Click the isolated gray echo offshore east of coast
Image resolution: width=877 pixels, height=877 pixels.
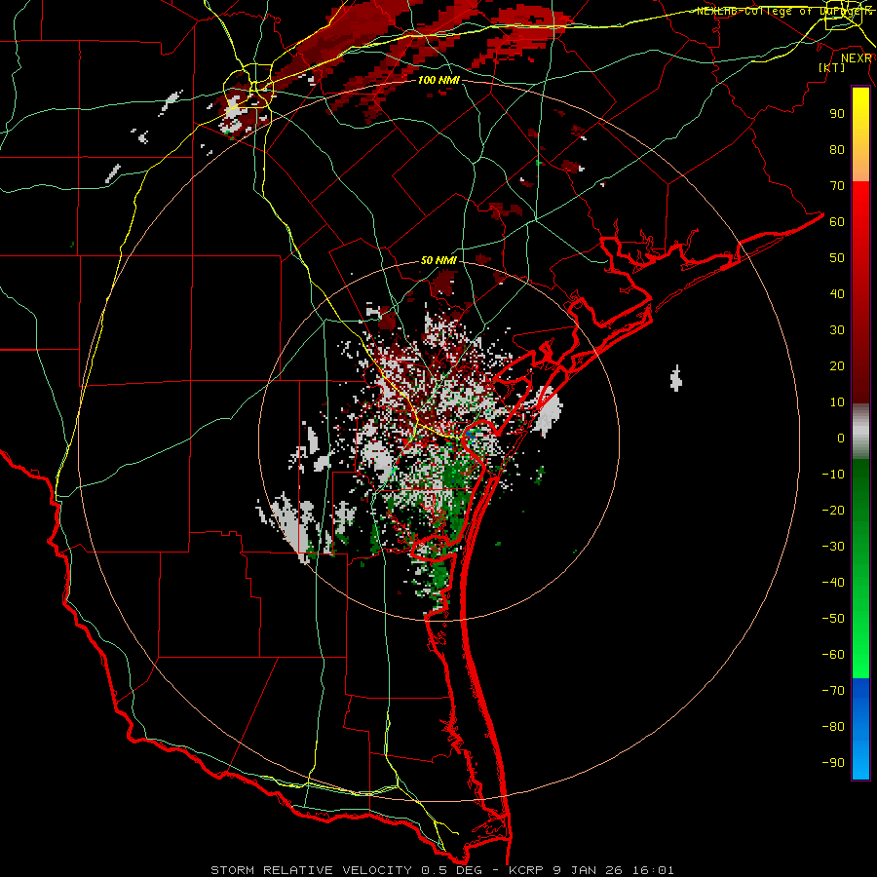coord(676,378)
